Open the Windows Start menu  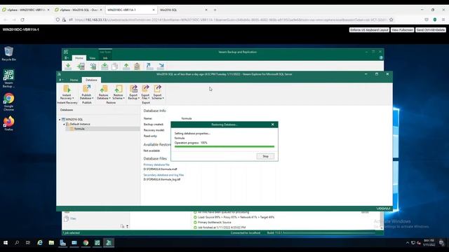[6, 243]
